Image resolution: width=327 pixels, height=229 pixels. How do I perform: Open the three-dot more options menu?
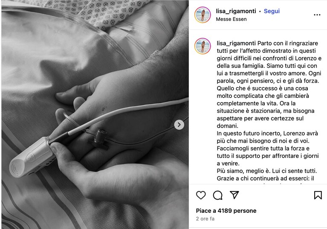pyautogui.click(x=317, y=15)
